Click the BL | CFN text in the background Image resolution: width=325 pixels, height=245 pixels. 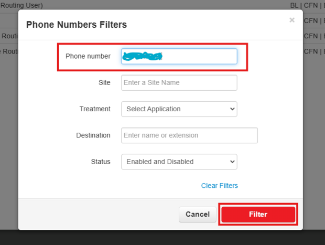click(x=307, y=5)
